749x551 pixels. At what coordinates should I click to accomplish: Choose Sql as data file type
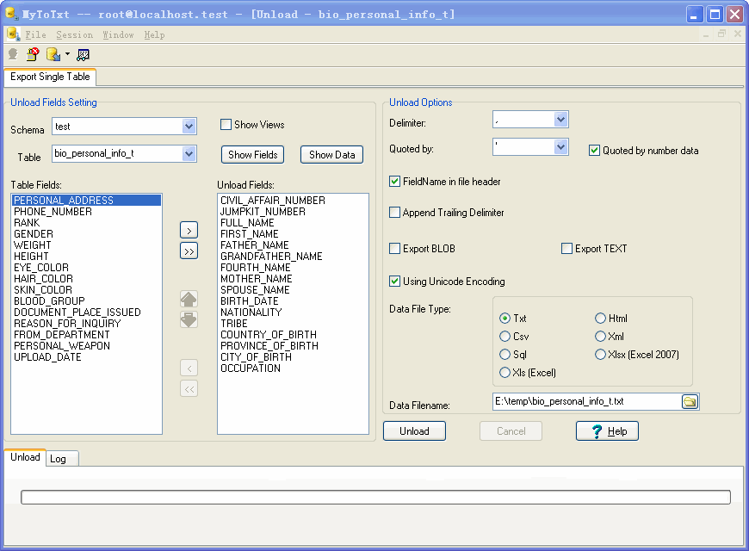click(x=504, y=355)
